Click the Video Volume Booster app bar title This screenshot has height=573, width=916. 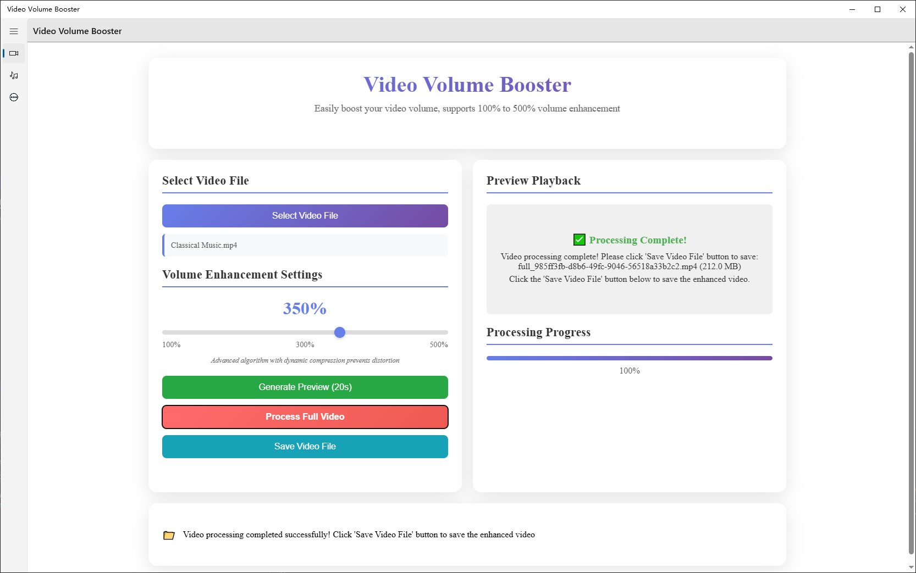coord(77,31)
